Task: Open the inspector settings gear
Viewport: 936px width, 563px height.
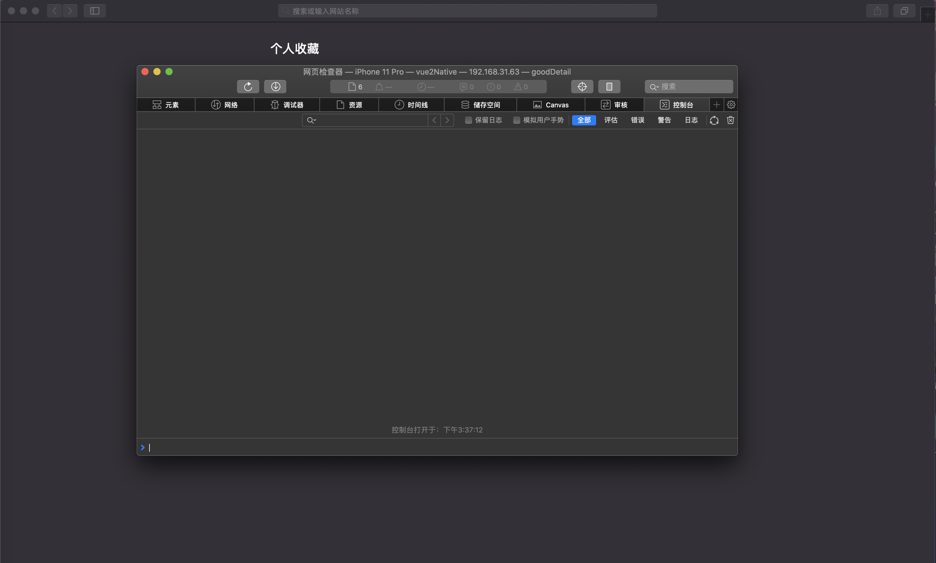Action: 731,105
